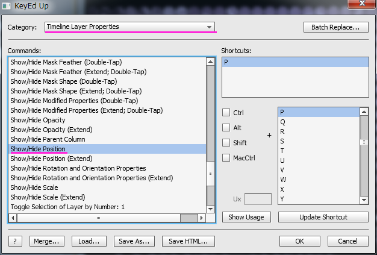Click the Save As button
The width and height of the screenshot is (377, 255).
[134, 241]
